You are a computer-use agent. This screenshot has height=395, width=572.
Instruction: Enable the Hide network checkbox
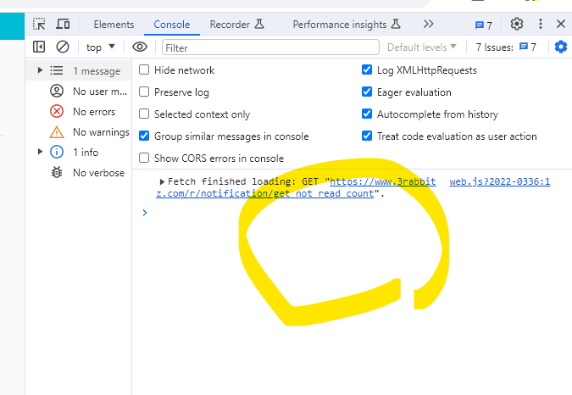pos(144,70)
